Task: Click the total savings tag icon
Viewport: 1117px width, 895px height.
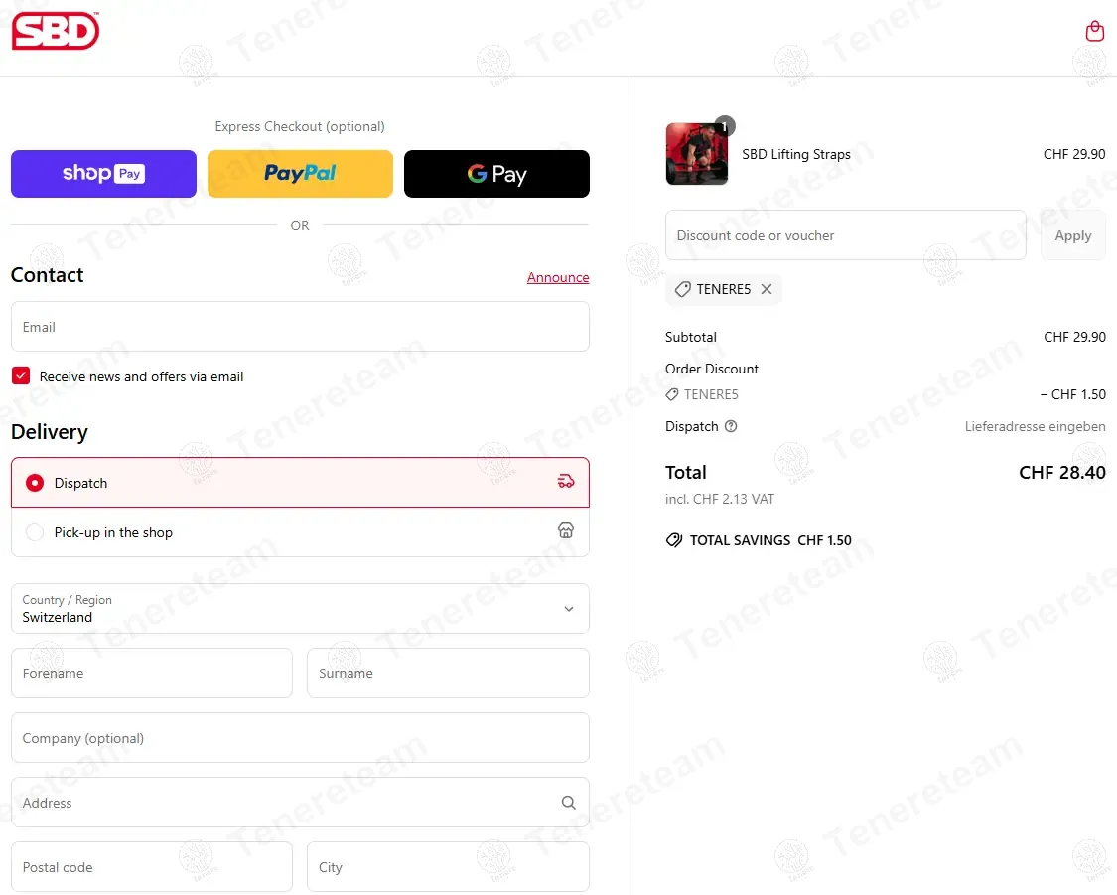Action: point(674,540)
